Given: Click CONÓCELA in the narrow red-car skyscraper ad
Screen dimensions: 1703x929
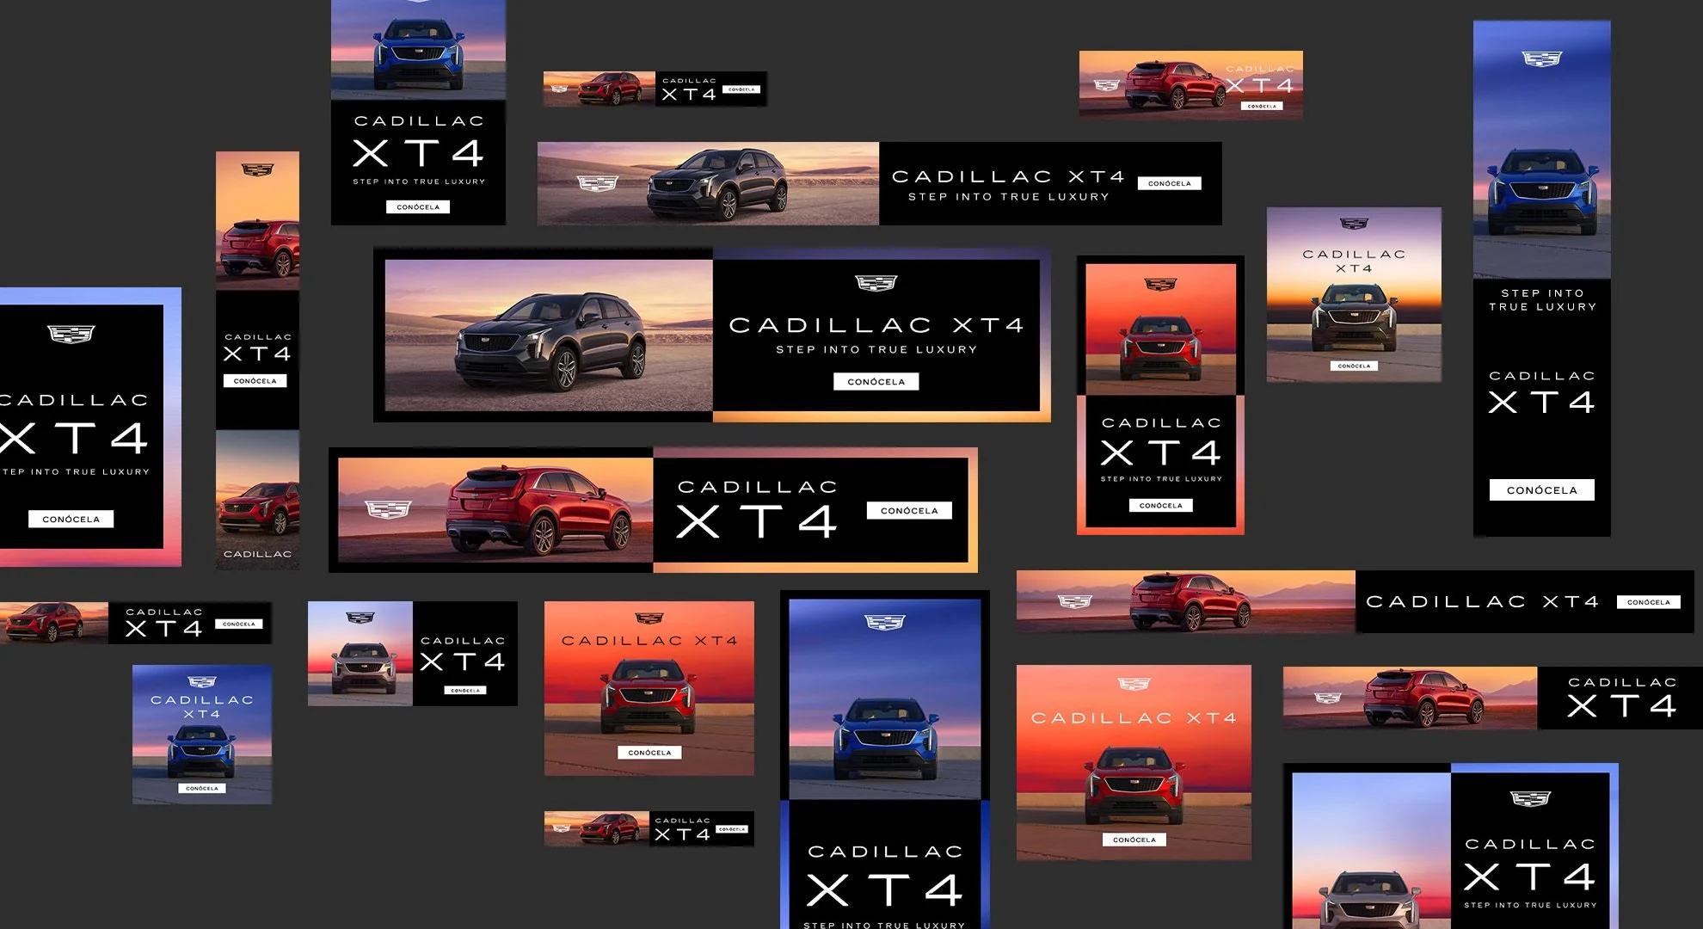Looking at the screenshot, I should [255, 380].
